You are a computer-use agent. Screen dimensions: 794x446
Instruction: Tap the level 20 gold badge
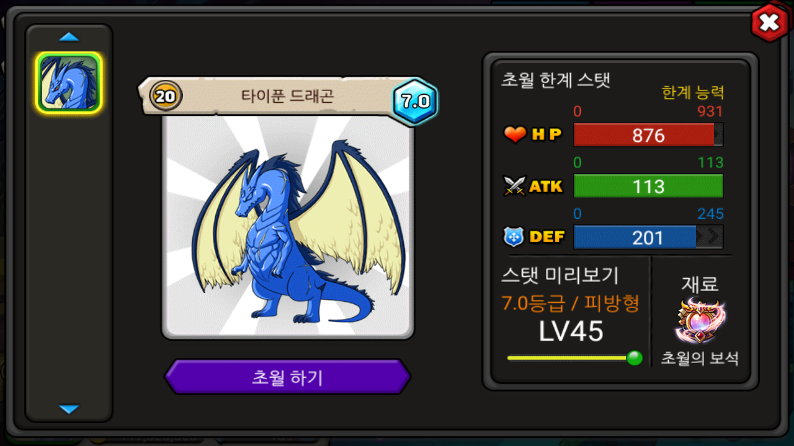(166, 96)
